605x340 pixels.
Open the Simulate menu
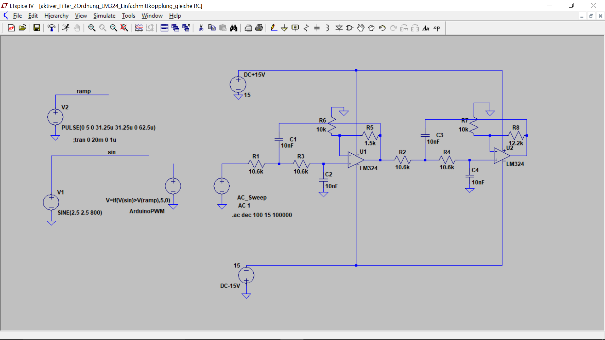tap(104, 16)
